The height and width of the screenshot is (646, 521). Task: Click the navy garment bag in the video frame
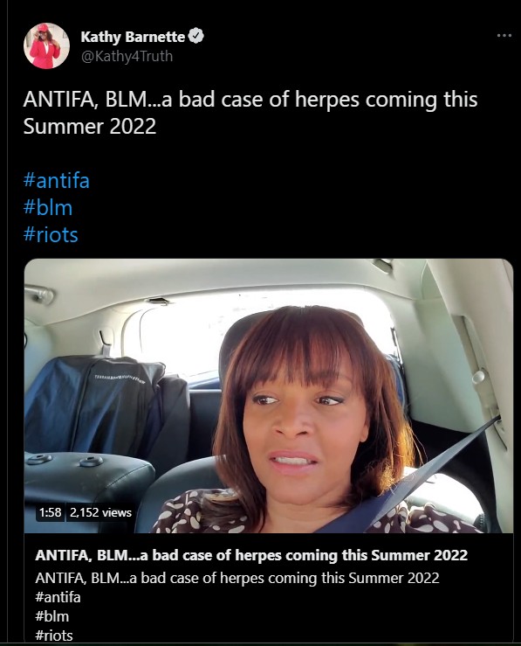[x=94, y=406]
